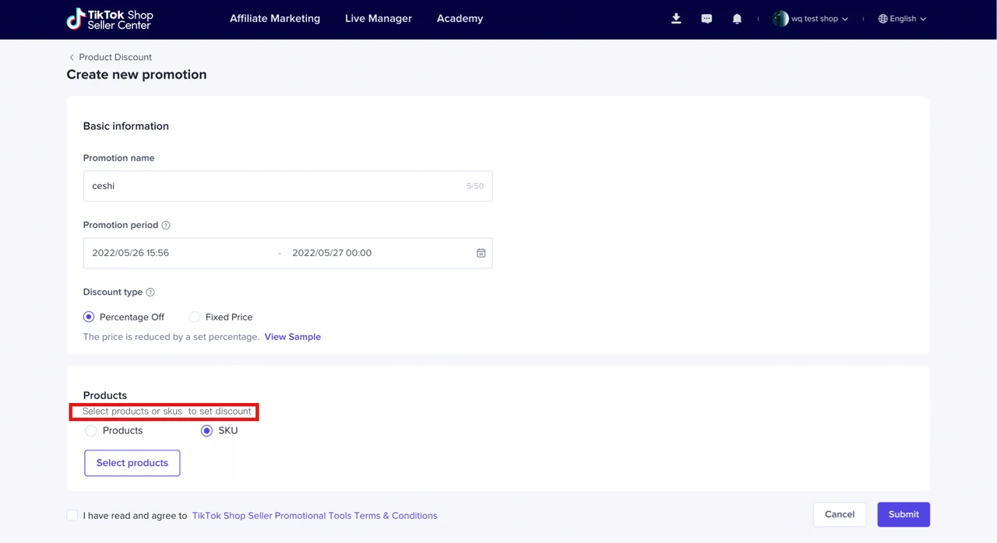
Task: Choose the SKU radio option
Action: (x=206, y=431)
